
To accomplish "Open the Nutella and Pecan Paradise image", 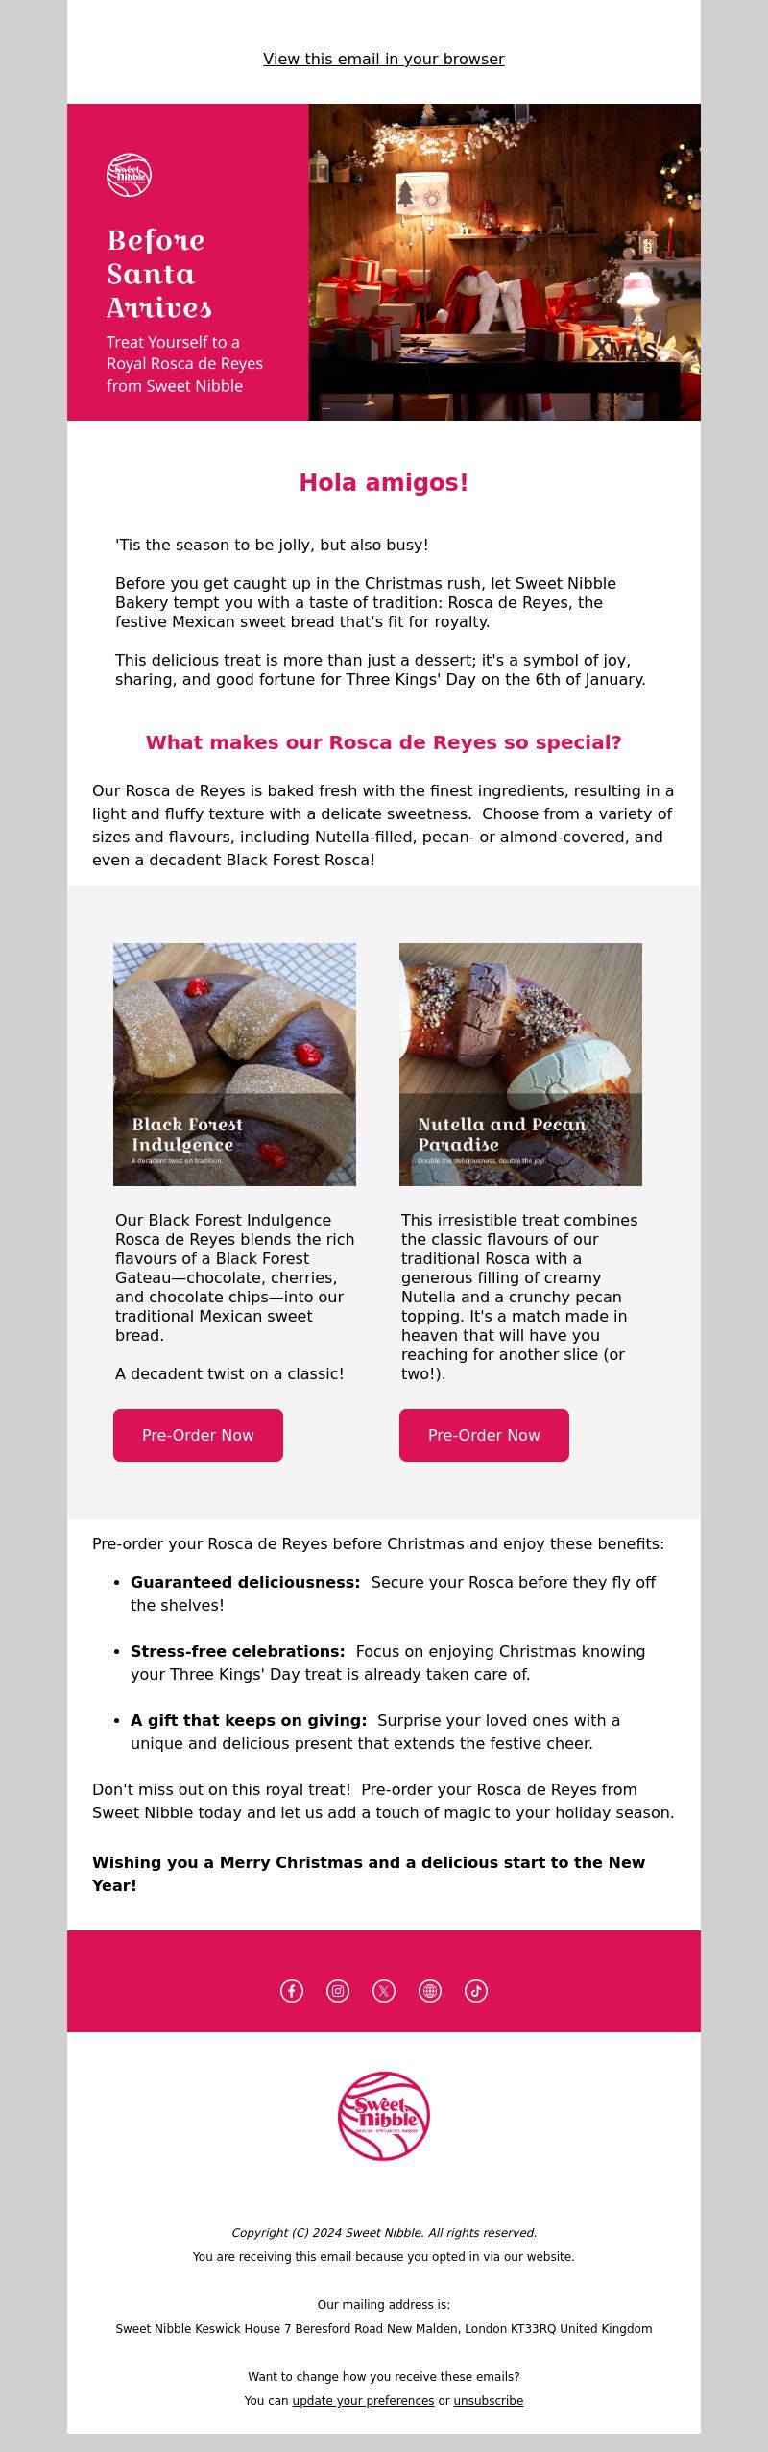I will pos(520,1064).
